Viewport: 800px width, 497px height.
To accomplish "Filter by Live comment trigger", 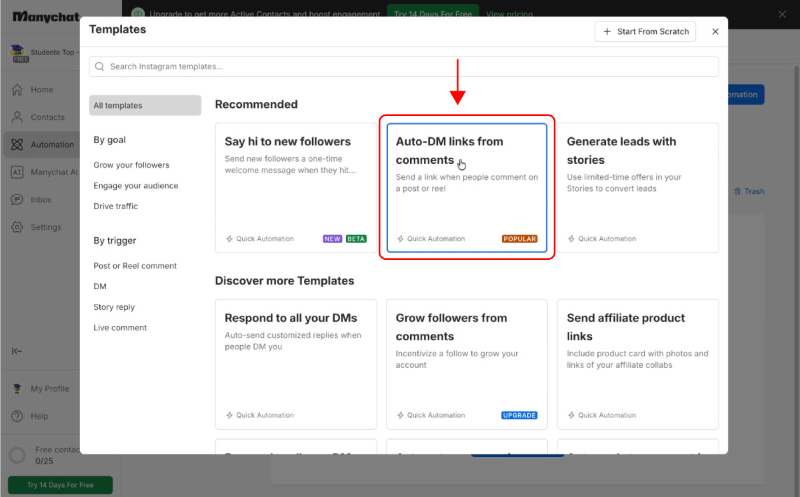I will pos(120,328).
